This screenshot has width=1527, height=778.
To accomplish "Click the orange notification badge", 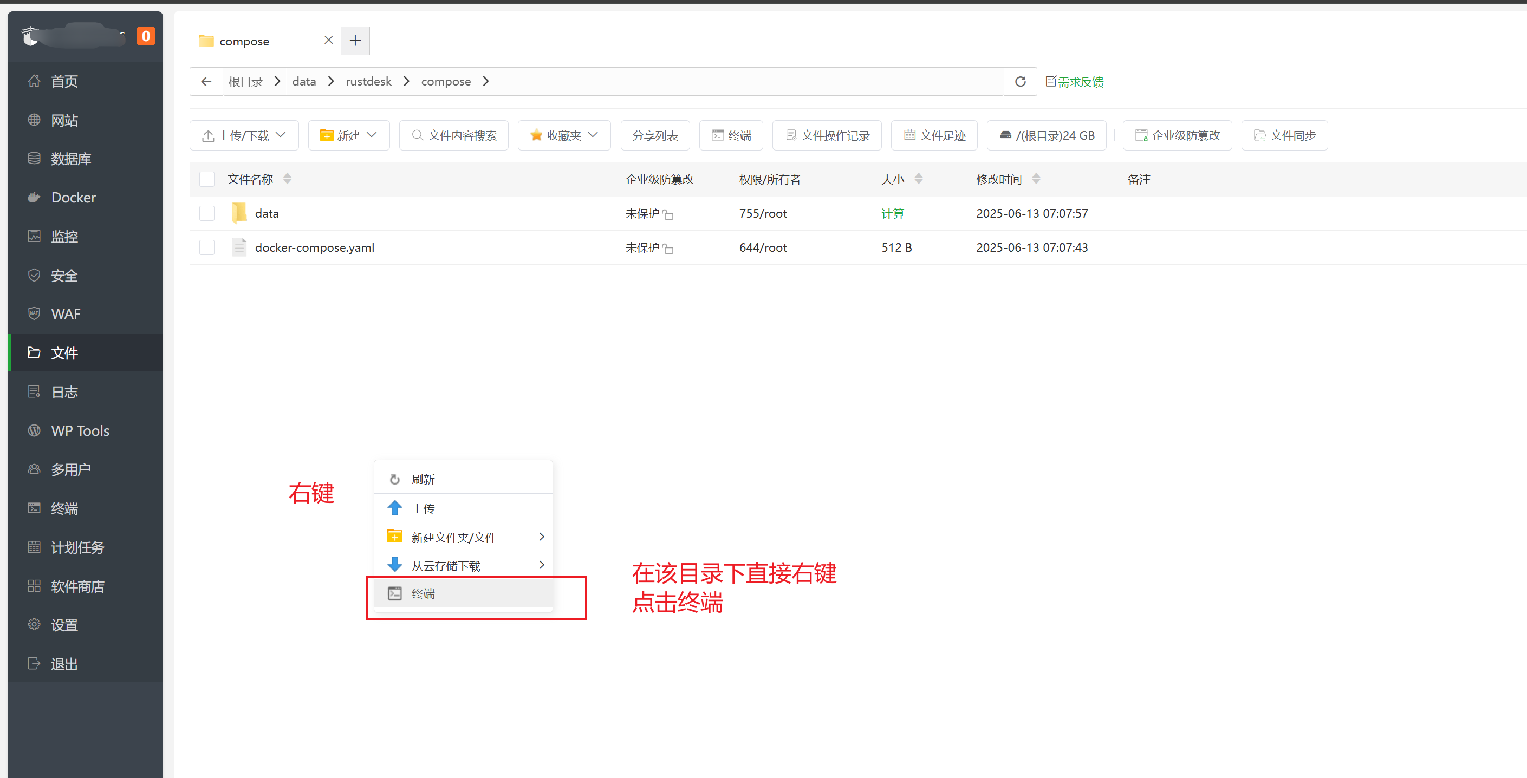I will coord(145,36).
